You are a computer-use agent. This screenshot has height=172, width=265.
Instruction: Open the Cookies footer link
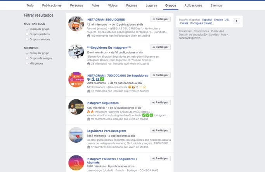tap(214, 35)
